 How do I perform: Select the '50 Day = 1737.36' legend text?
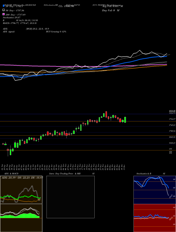15,11
